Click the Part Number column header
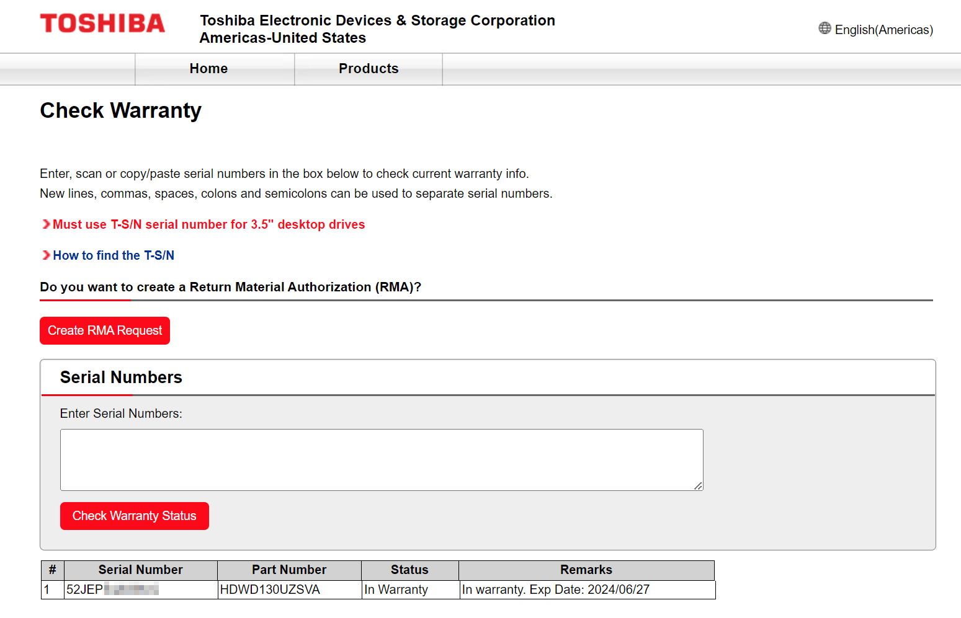 pyautogui.click(x=289, y=570)
